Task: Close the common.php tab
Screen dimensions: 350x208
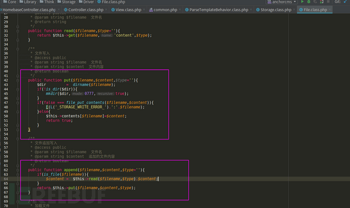Action: 180,10
